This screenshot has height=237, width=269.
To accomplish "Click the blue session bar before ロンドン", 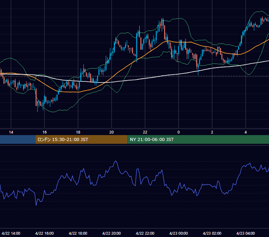I will pos(18,139).
